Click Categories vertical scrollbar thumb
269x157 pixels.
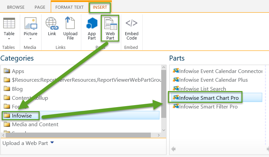164,94
